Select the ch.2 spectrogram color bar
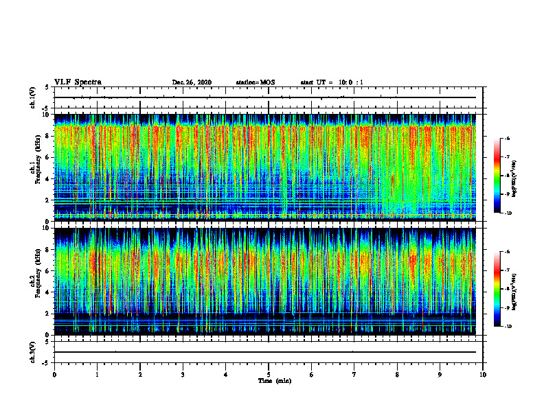This screenshot has height=420, width=544. [497, 289]
